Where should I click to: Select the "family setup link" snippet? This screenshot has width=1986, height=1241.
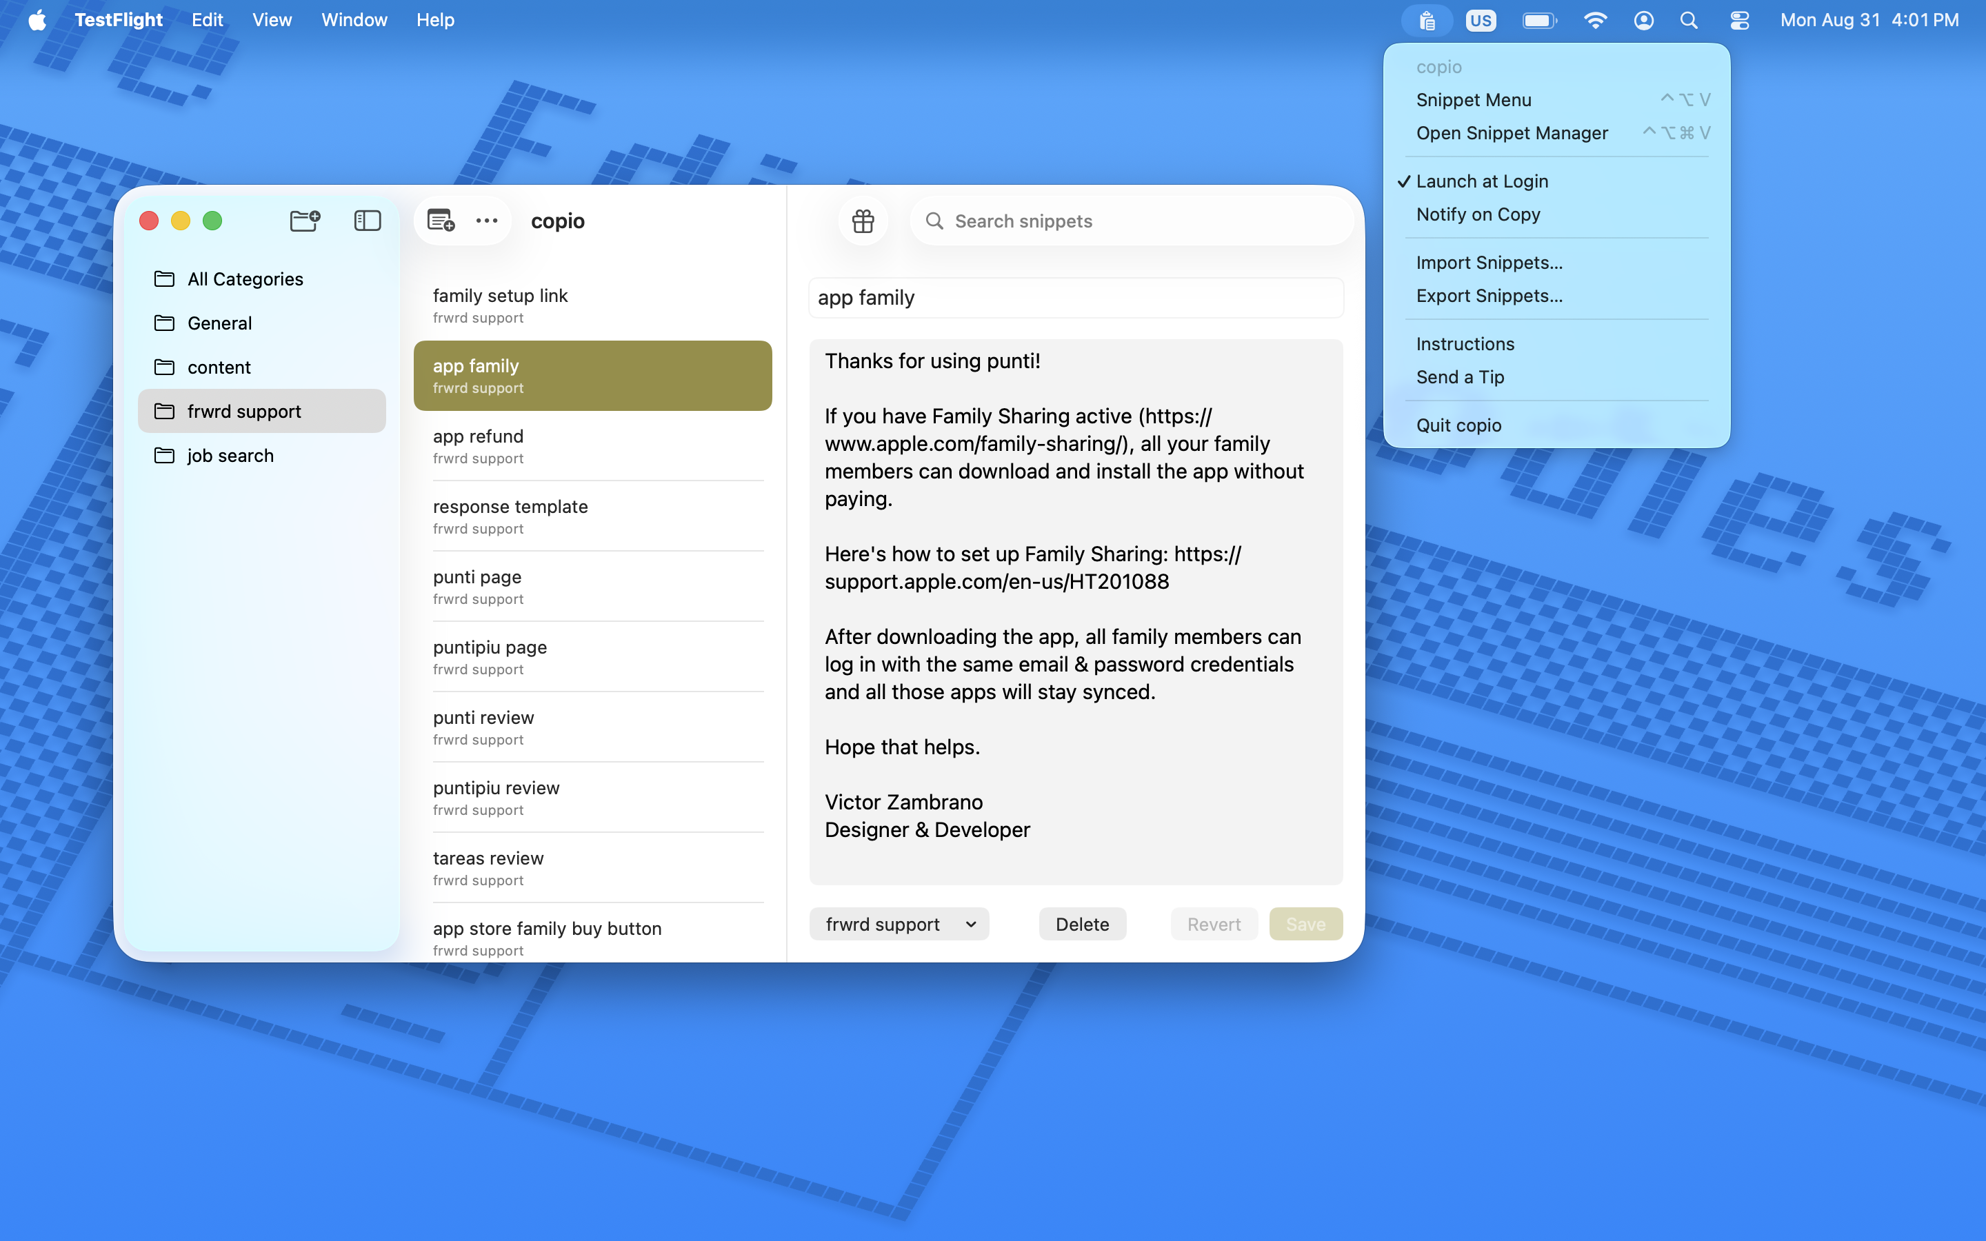point(592,305)
